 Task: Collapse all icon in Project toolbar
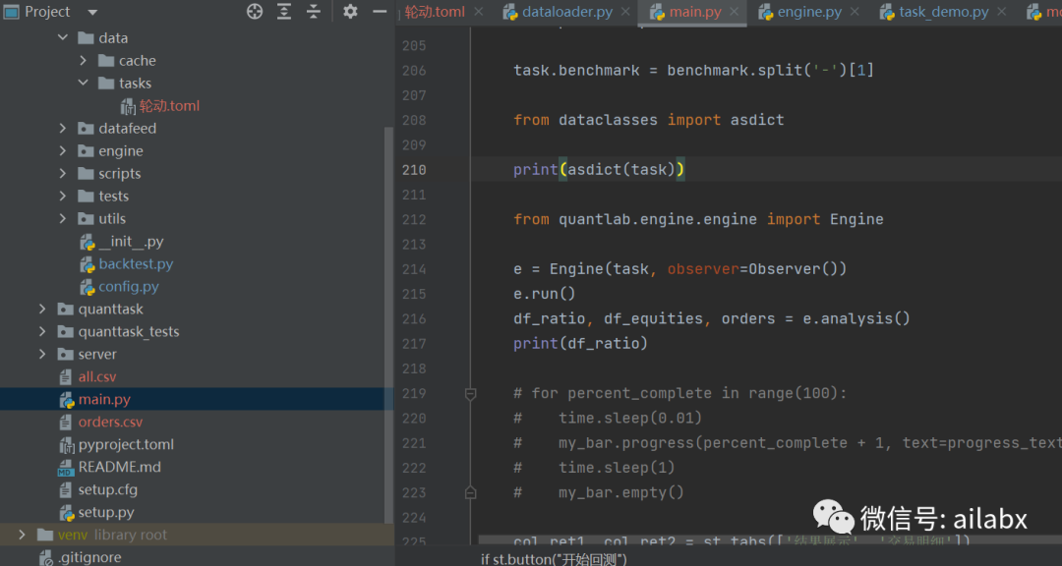pos(314,12)
